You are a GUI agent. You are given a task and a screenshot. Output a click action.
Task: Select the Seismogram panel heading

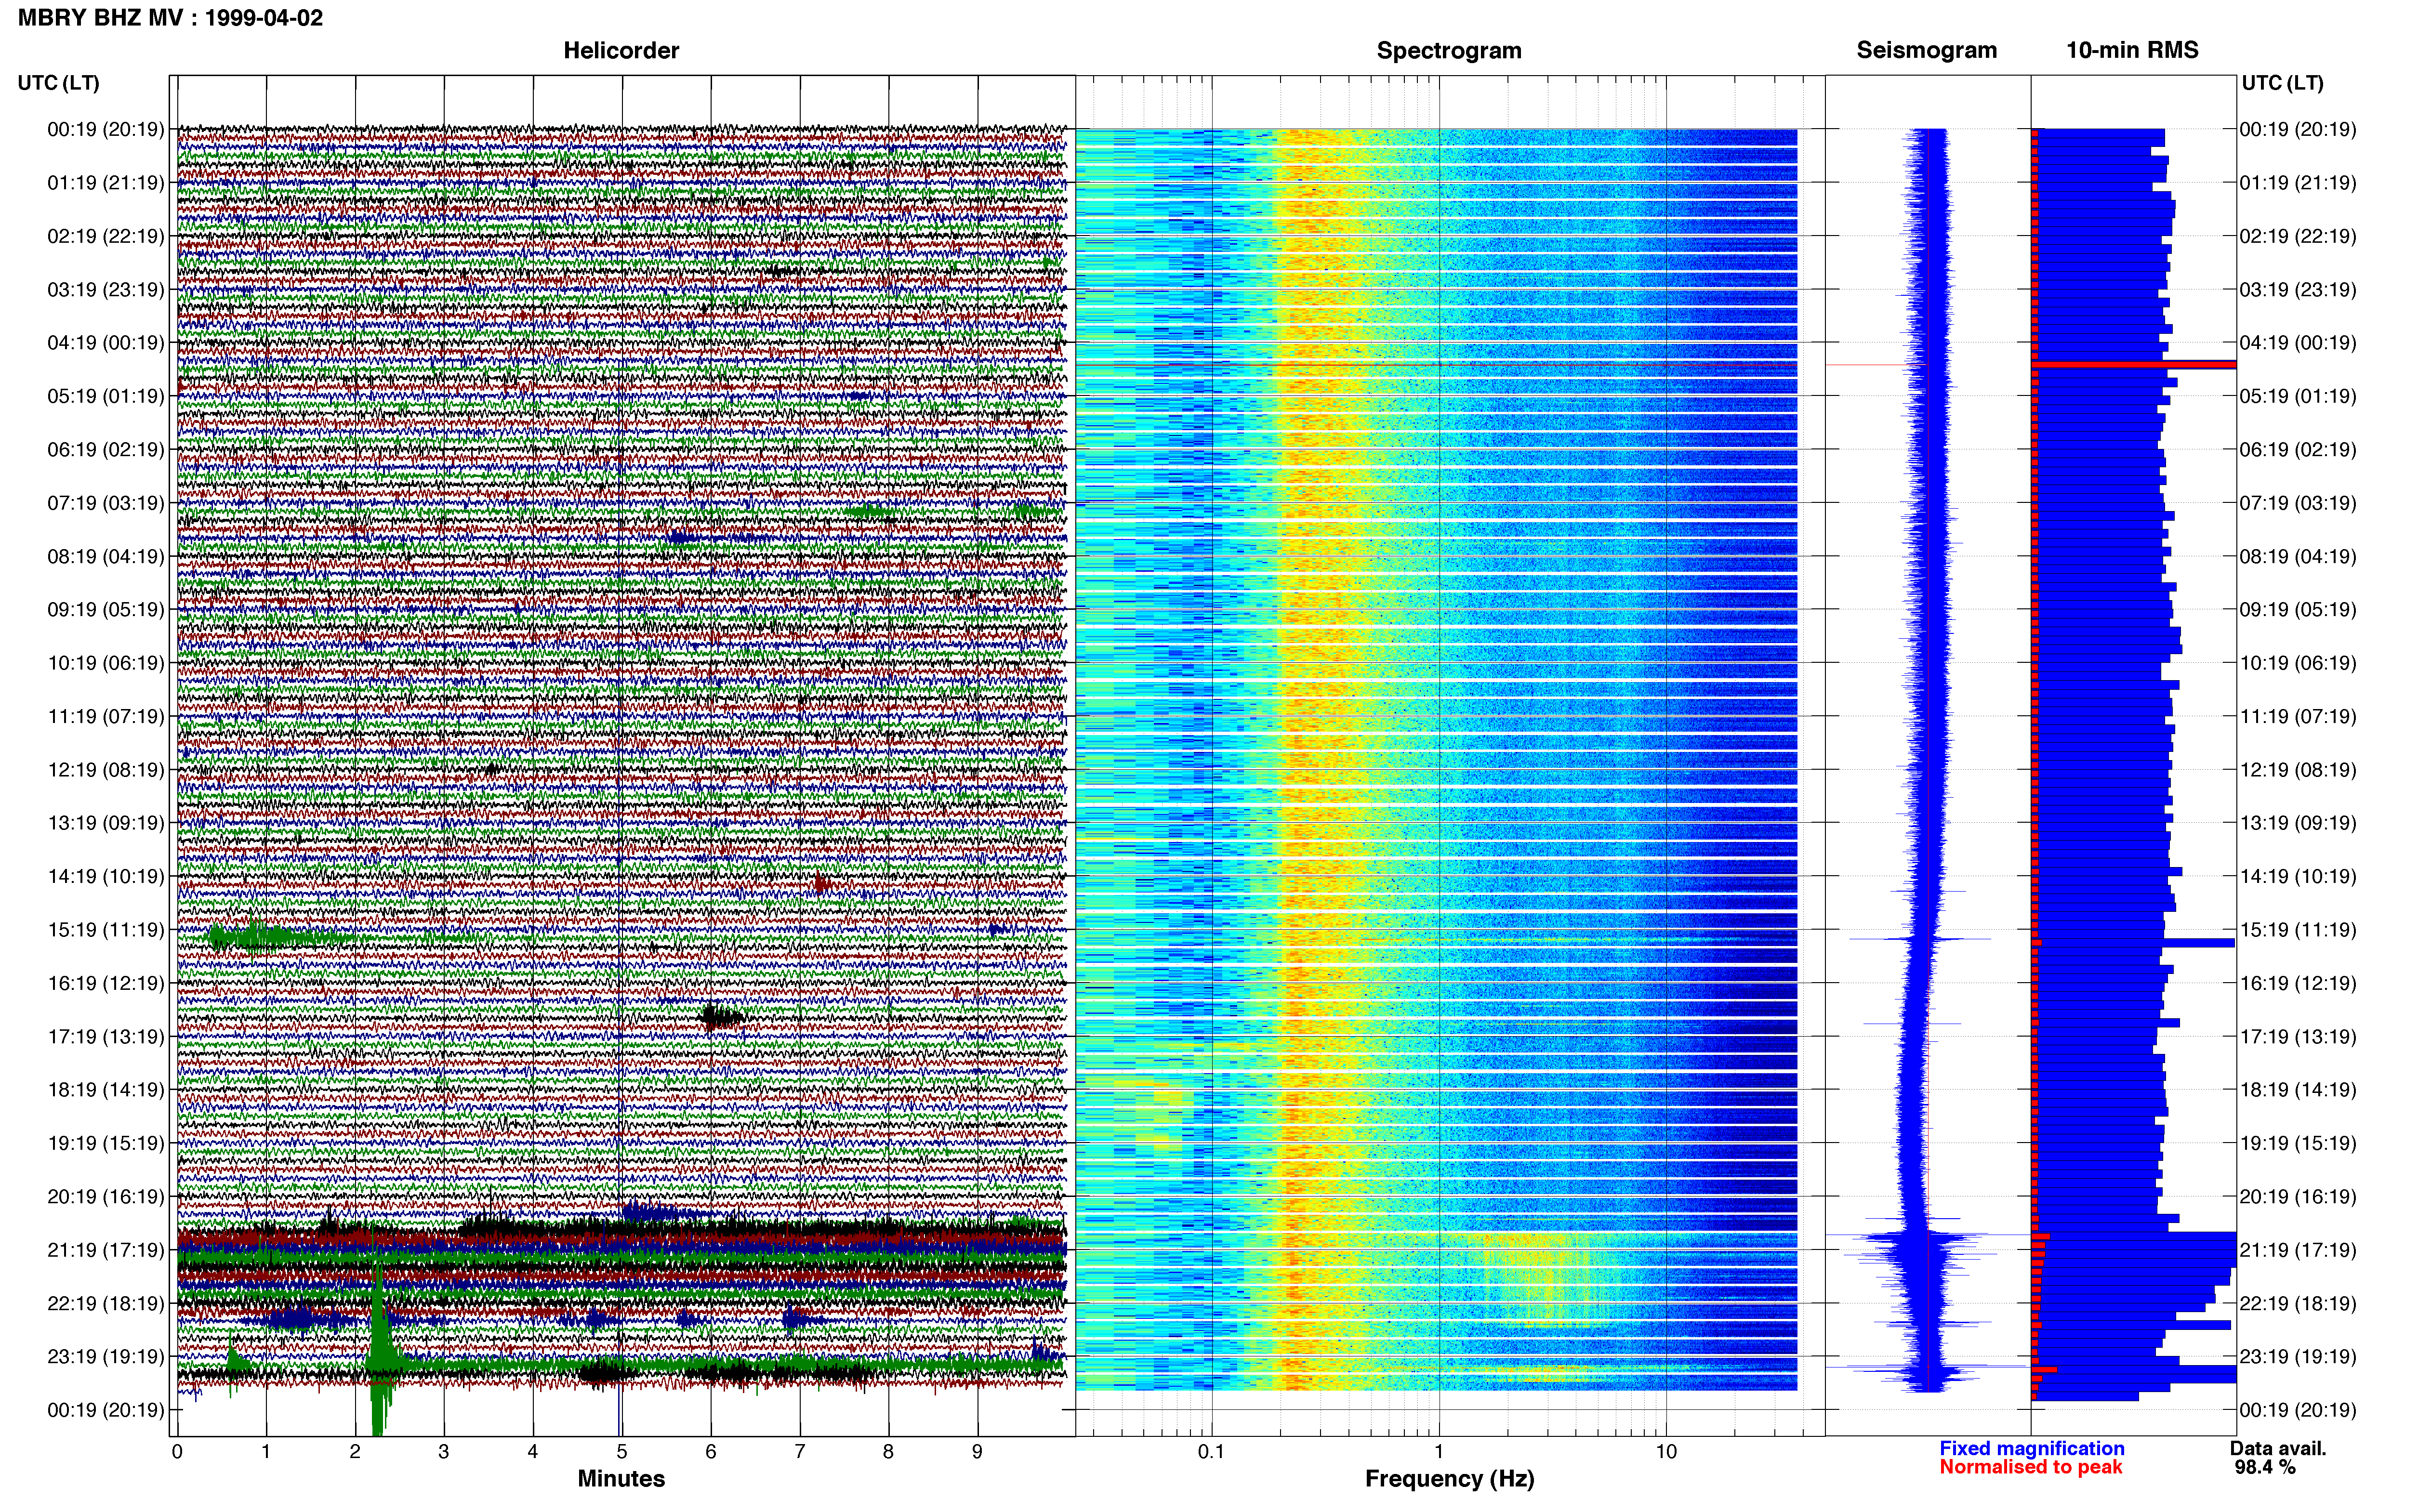[1926, 51]
